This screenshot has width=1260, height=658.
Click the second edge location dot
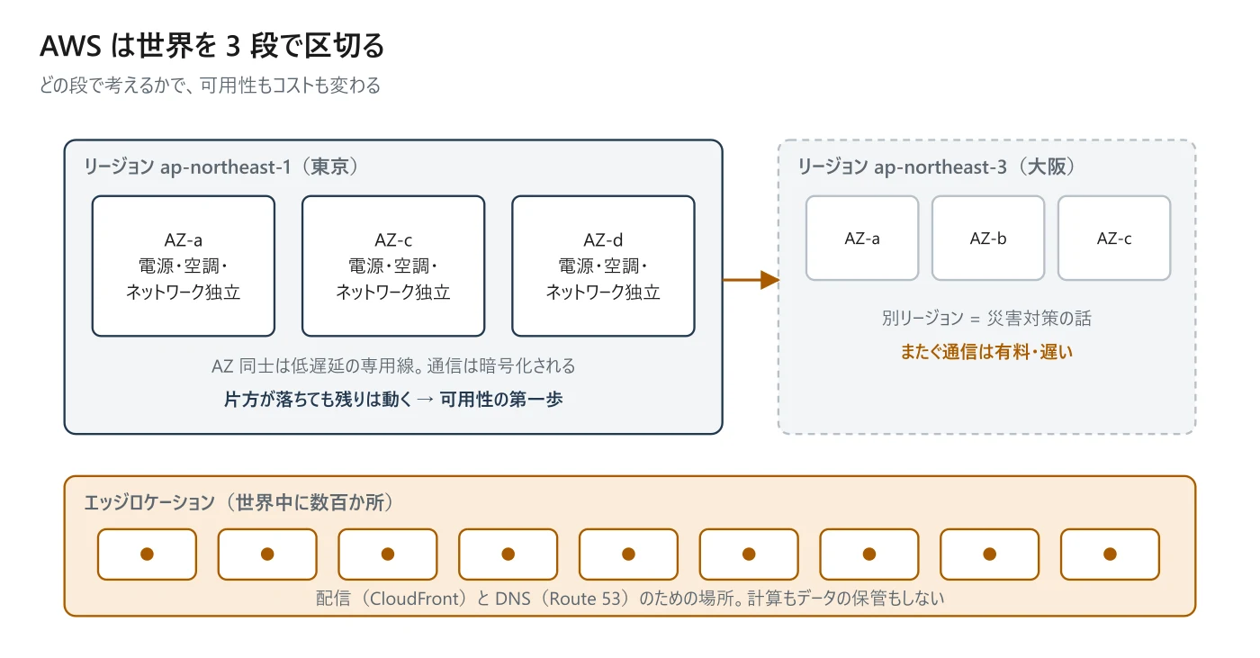267,554
